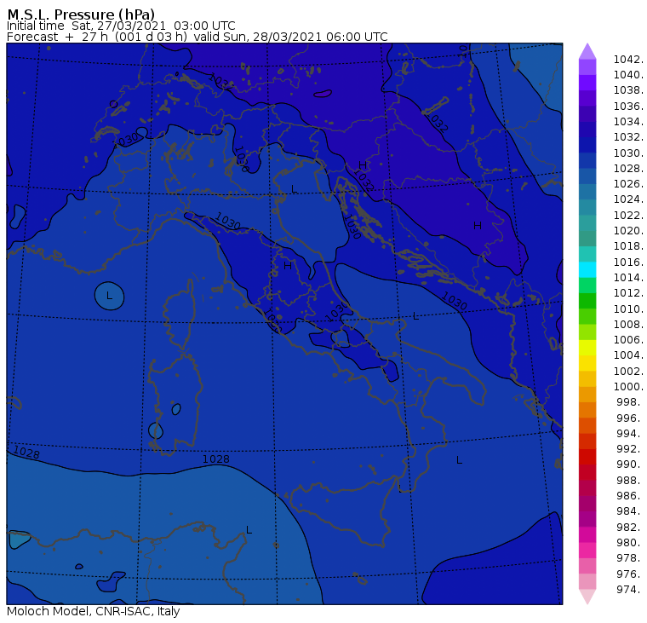The width and height of the screenshot is (647, 623).
Task: Click the legend value "1038."
Action: tap(628, 90)
